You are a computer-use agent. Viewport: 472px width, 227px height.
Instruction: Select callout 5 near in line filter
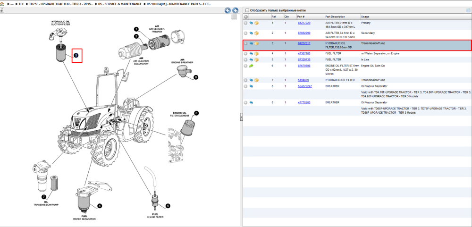pos(168,206)
